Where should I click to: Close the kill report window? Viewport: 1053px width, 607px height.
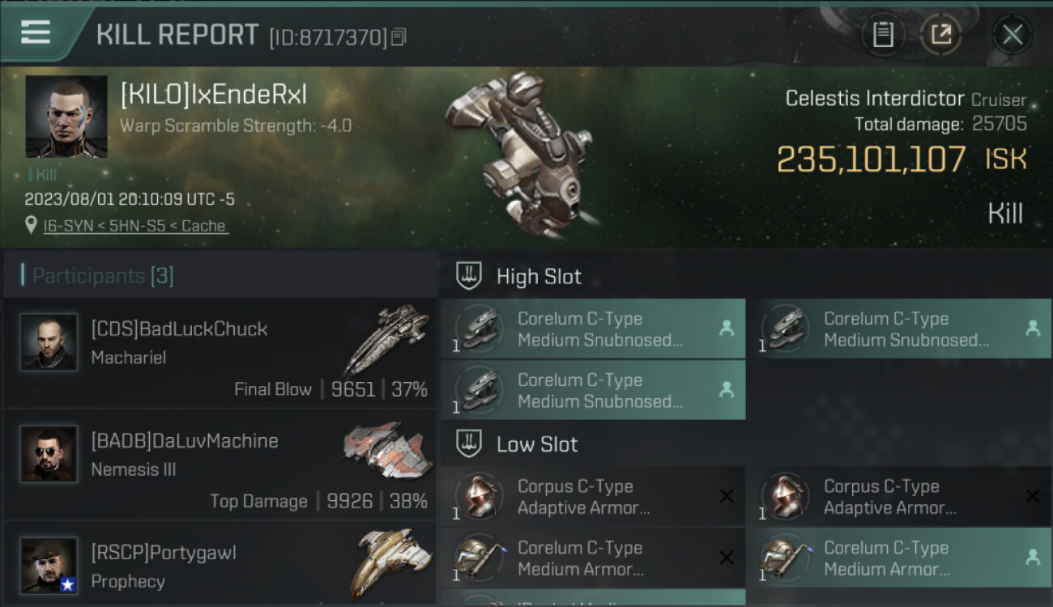[x=1012, y=35]
